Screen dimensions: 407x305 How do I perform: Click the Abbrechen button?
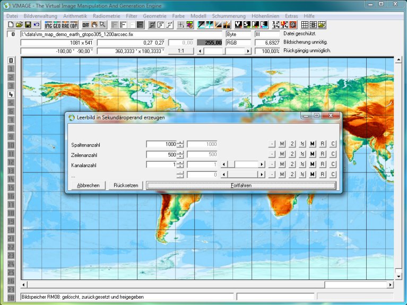tap(88, 186)
